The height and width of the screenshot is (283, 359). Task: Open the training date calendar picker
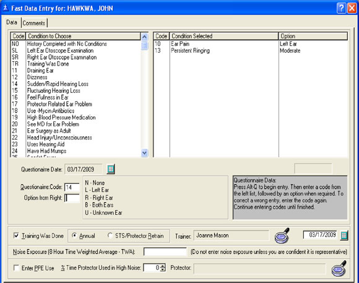tap(344, 235)
